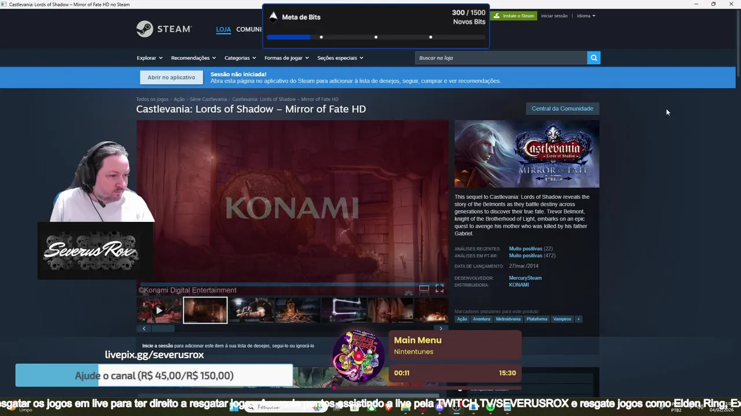Go to Todos os jogos breadcrumb
This screenshot has height=416, width=741.
click(x=152, y=99)
